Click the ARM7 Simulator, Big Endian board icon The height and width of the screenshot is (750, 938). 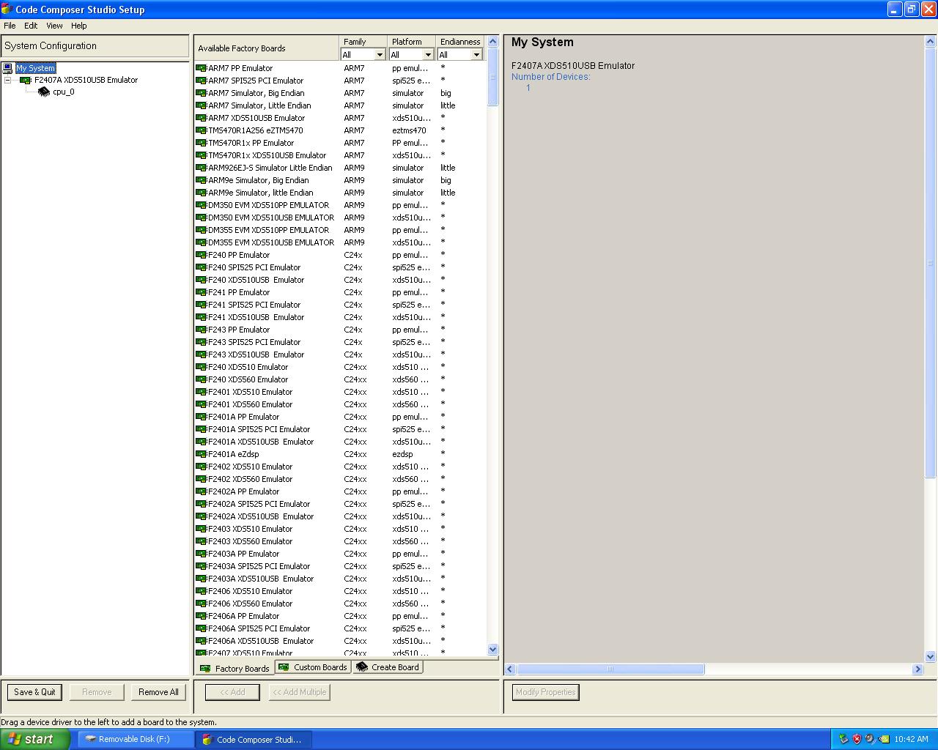202,93
